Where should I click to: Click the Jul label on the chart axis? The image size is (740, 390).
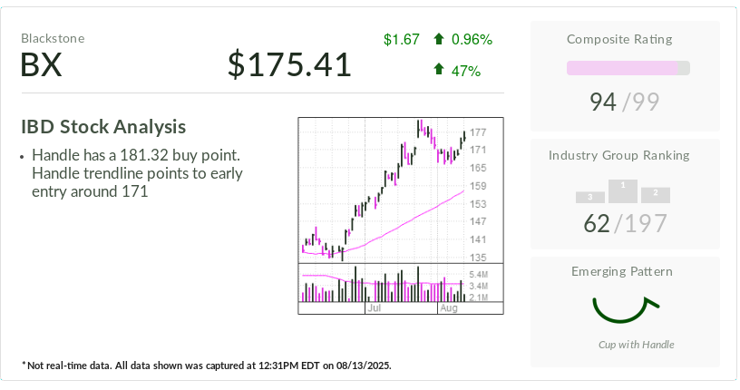point(373,308)
